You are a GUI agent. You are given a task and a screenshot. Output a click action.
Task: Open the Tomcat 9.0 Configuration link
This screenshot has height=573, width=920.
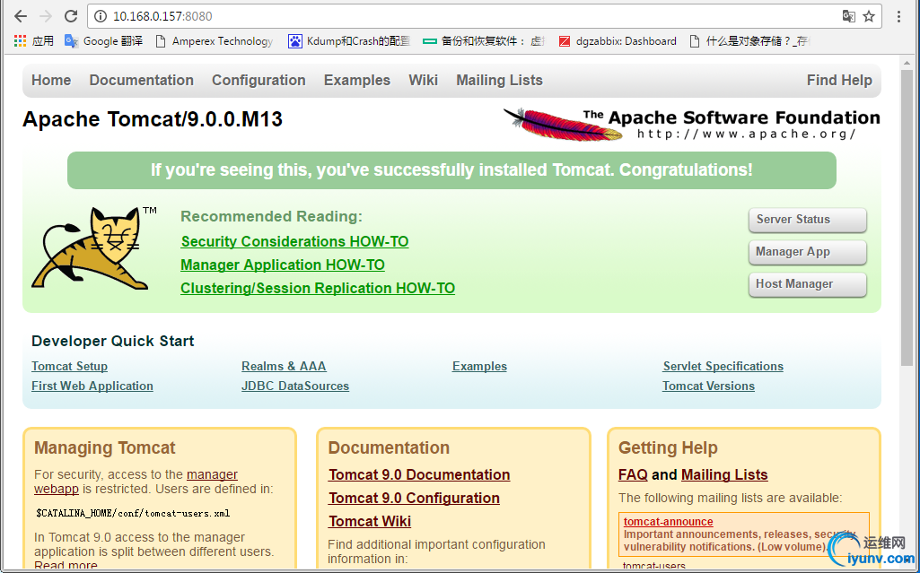click(x=414, y=498)
